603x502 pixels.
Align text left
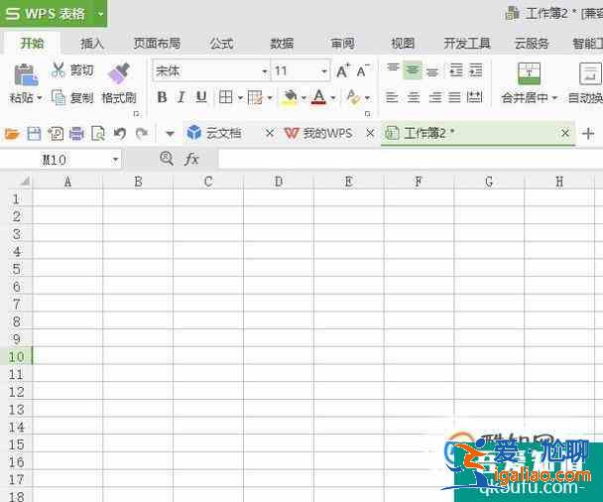pyautogui.click(x=392, y=97)
